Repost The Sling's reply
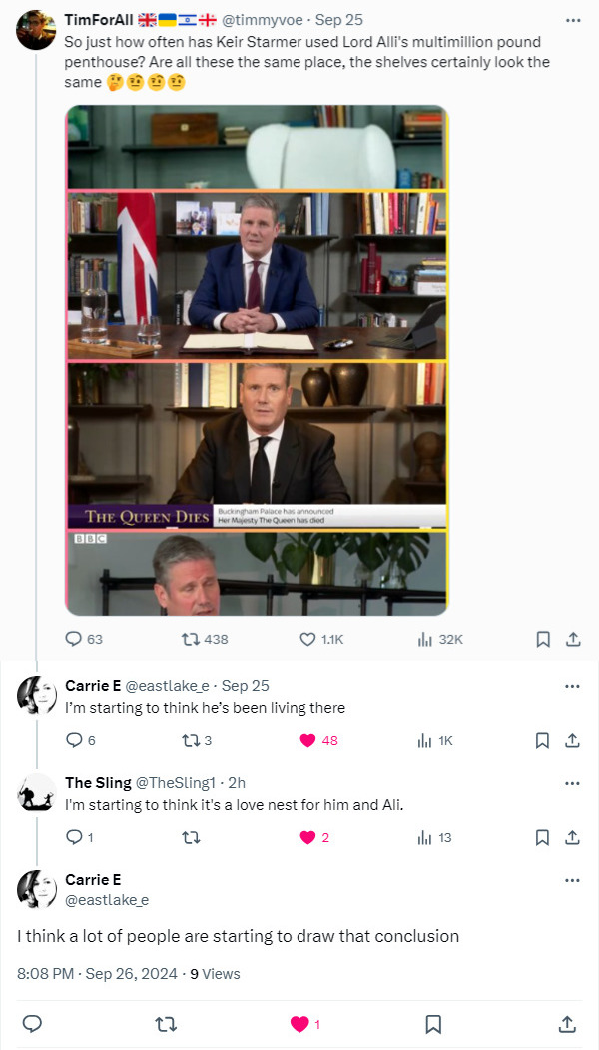 (187, 837)
